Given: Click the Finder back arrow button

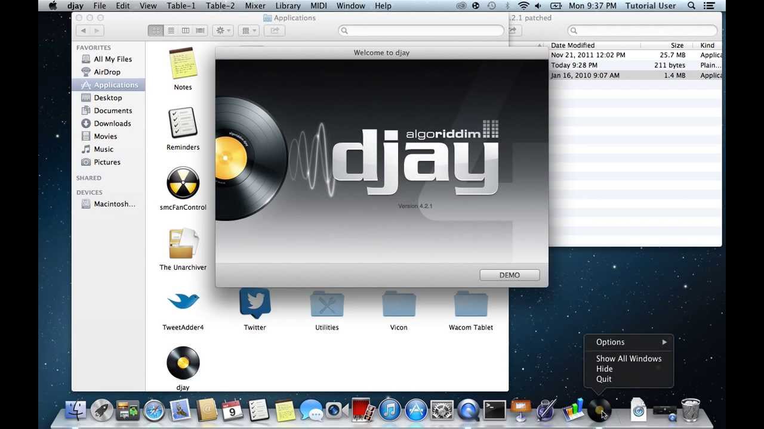Looking at the screenshot, I should pos(84,30).
